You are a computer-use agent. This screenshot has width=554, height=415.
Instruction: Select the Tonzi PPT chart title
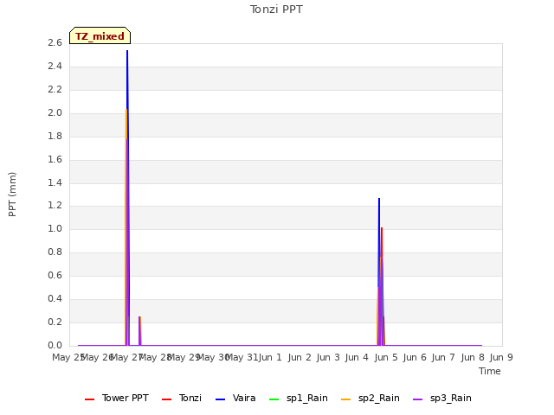click(276, 10)
